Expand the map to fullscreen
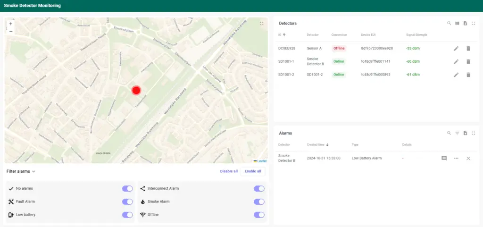This screenshot has height=227, width=483. pos(261,24)
